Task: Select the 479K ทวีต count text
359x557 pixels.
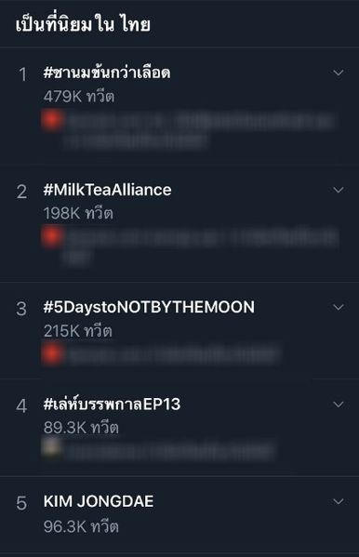Action: (x=79, y=97)
